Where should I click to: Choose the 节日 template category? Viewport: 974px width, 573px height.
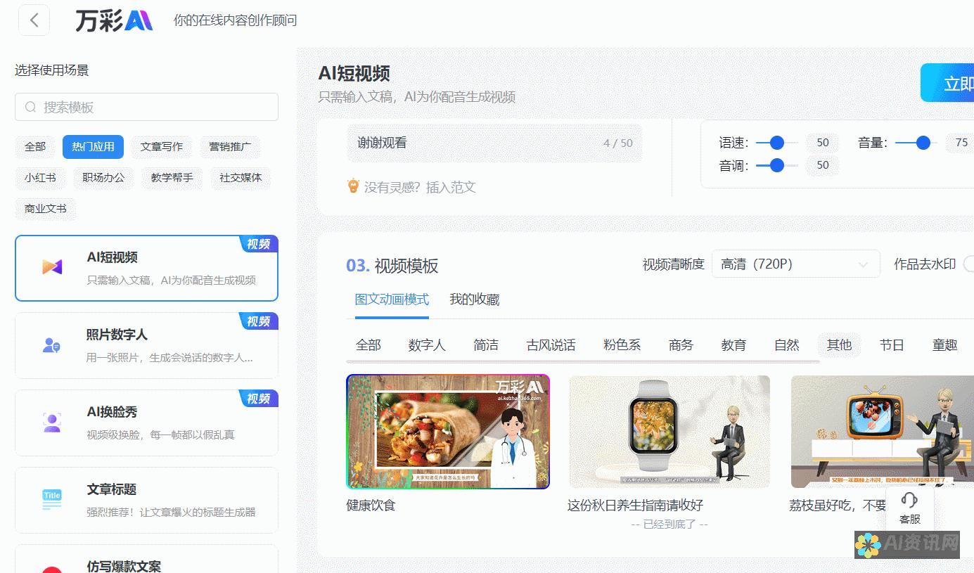pos(892,345)
